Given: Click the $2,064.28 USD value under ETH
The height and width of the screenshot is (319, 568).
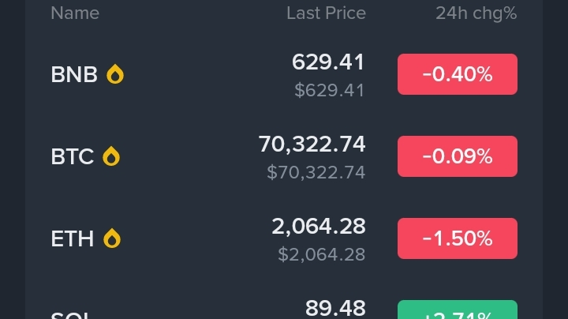Looking at the screenshot, I should click(x=322, y=254).
